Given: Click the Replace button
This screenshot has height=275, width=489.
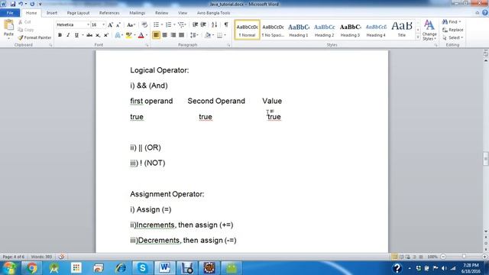Looking at the screenshot, I should click(x=453, y=30).
